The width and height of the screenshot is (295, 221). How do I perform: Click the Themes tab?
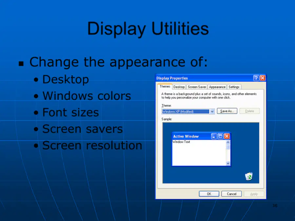[x=165, y=86]
